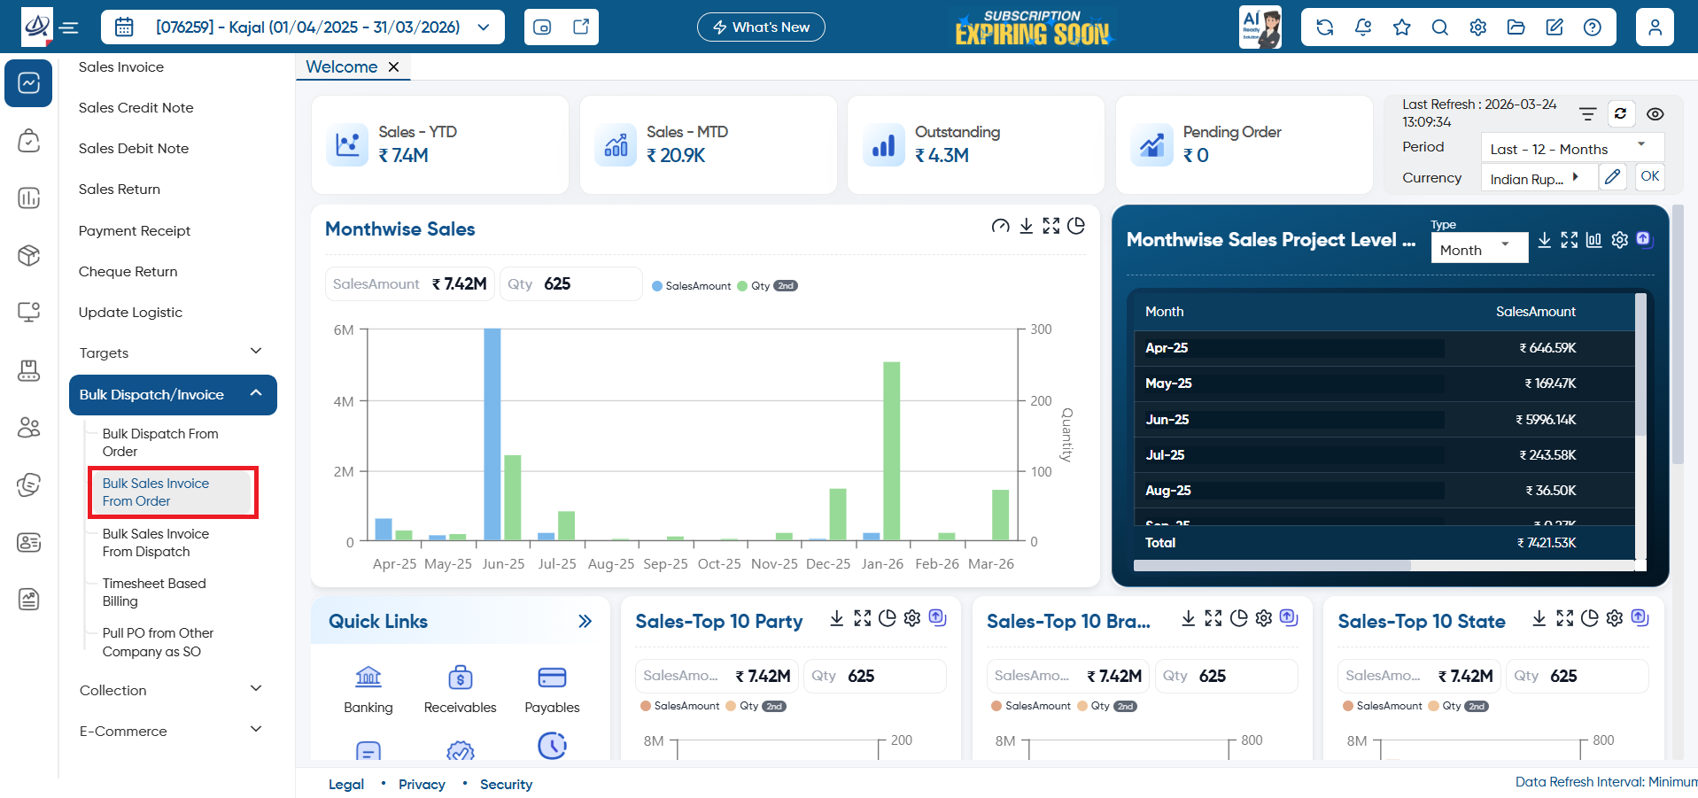This screenshot has width=1698, height=798.
Task: Download the Monthwise Sales chart
Action: tap(1026, 226)
